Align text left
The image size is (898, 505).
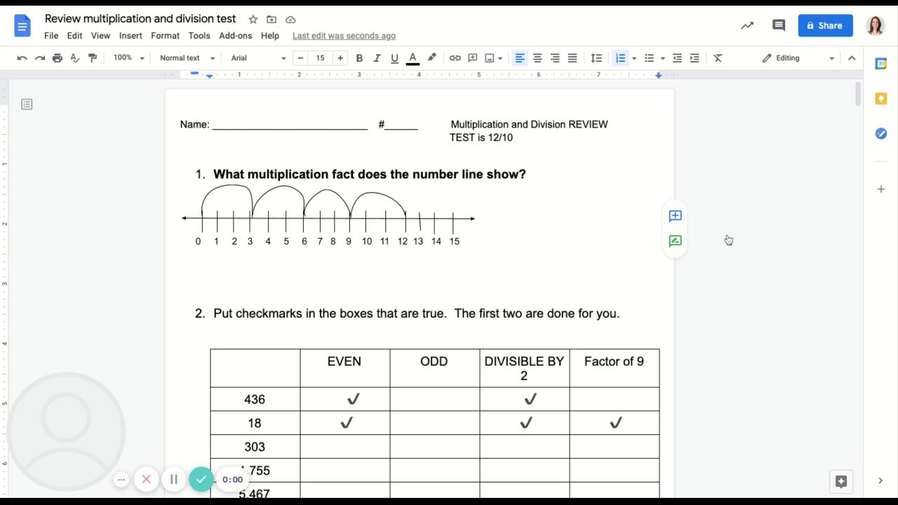[x=520, y=58]
